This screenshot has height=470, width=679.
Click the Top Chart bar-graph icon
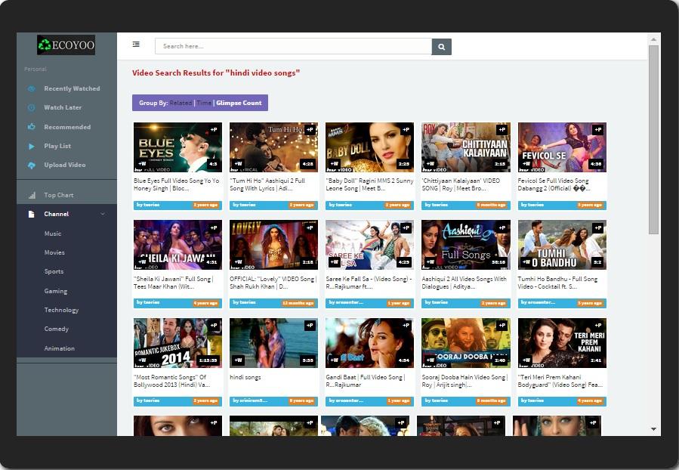point(32,196)
